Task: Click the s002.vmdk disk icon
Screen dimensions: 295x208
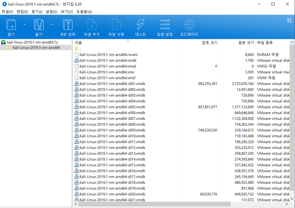Action: tap(77, 90)
